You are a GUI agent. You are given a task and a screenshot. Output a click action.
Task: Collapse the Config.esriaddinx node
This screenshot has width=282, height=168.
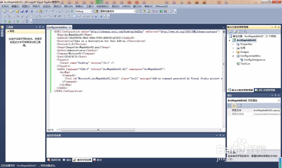(x=233, y=56)
